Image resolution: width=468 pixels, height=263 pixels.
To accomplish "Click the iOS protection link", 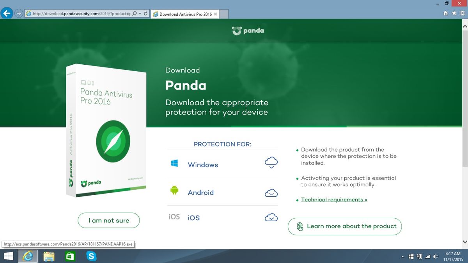I will click(193, 218).
